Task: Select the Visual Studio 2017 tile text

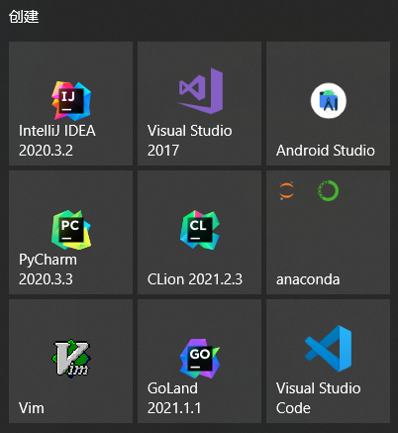Action: coord(190,141)
